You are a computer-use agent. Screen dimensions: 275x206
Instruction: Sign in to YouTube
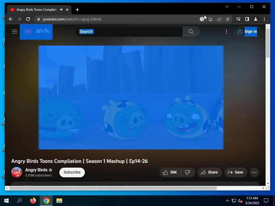(x=247, y=32)
